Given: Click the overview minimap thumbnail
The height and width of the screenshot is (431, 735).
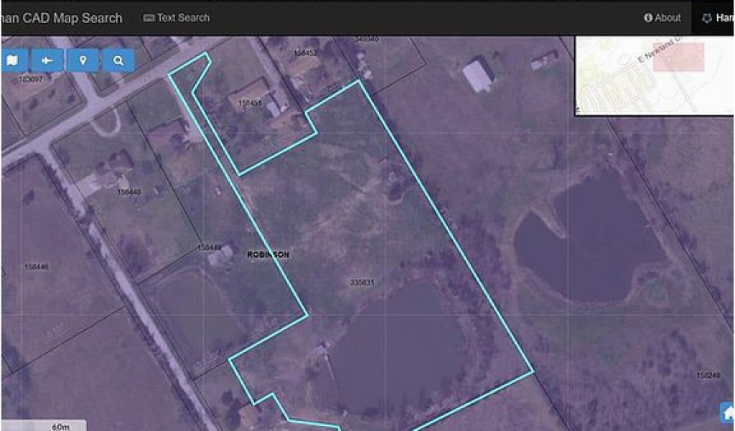Looking at the screenshot, I should pos(655,75).
